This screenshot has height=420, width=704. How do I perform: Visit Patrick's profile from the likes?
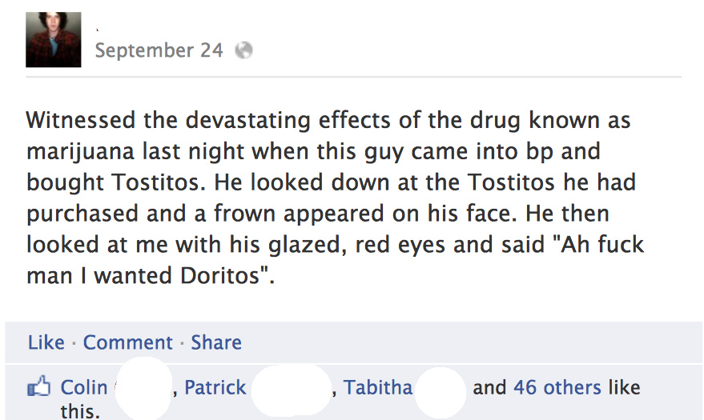215,388
